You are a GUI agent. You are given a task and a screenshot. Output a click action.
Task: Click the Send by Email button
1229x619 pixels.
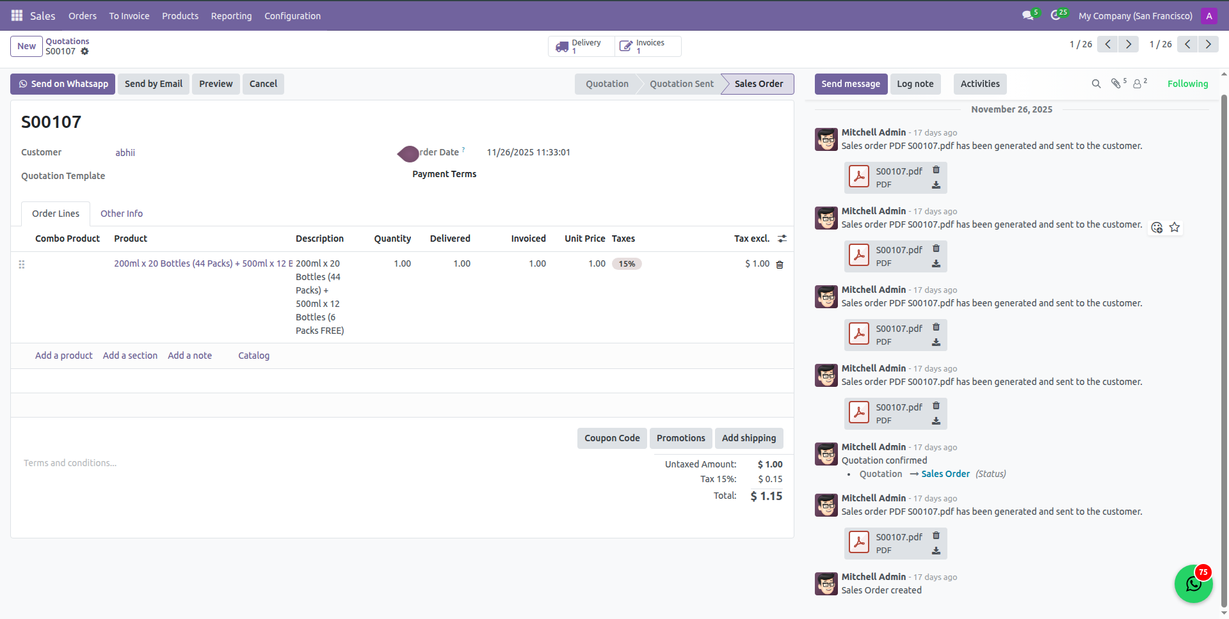pos(154,84)
